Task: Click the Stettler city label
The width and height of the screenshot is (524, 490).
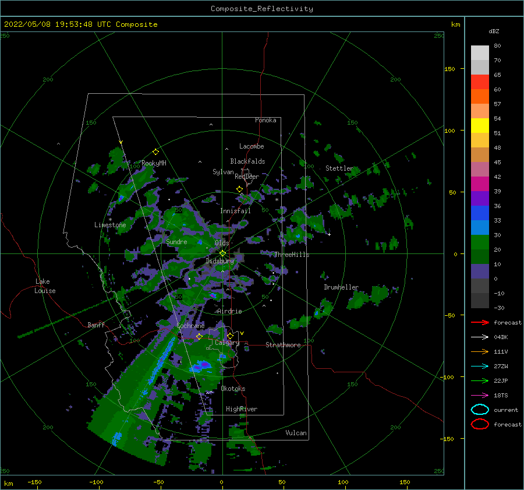Action: point(339,168)
